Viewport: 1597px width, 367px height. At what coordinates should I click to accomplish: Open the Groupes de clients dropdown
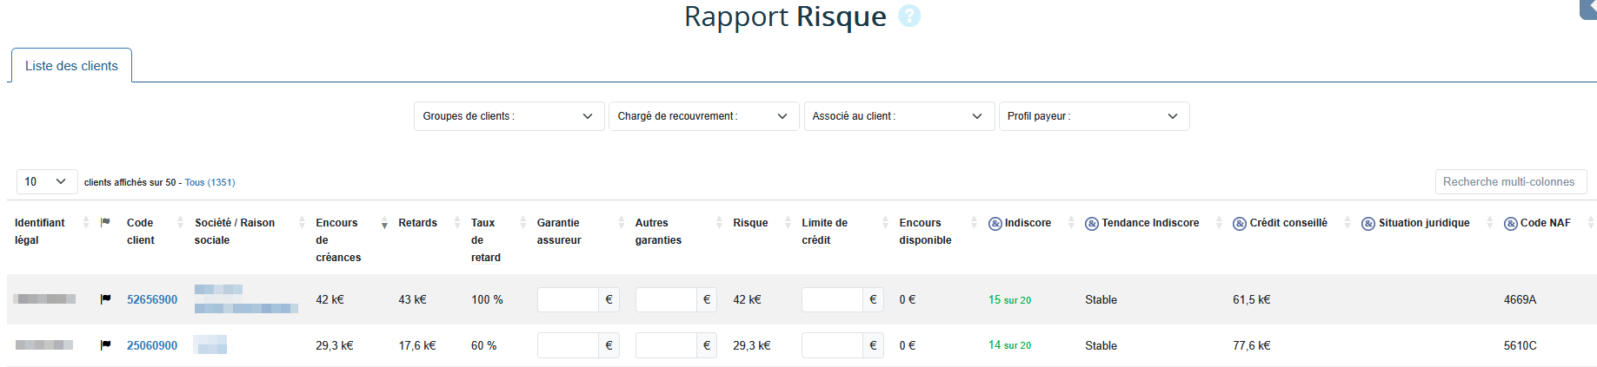[509, 116]
